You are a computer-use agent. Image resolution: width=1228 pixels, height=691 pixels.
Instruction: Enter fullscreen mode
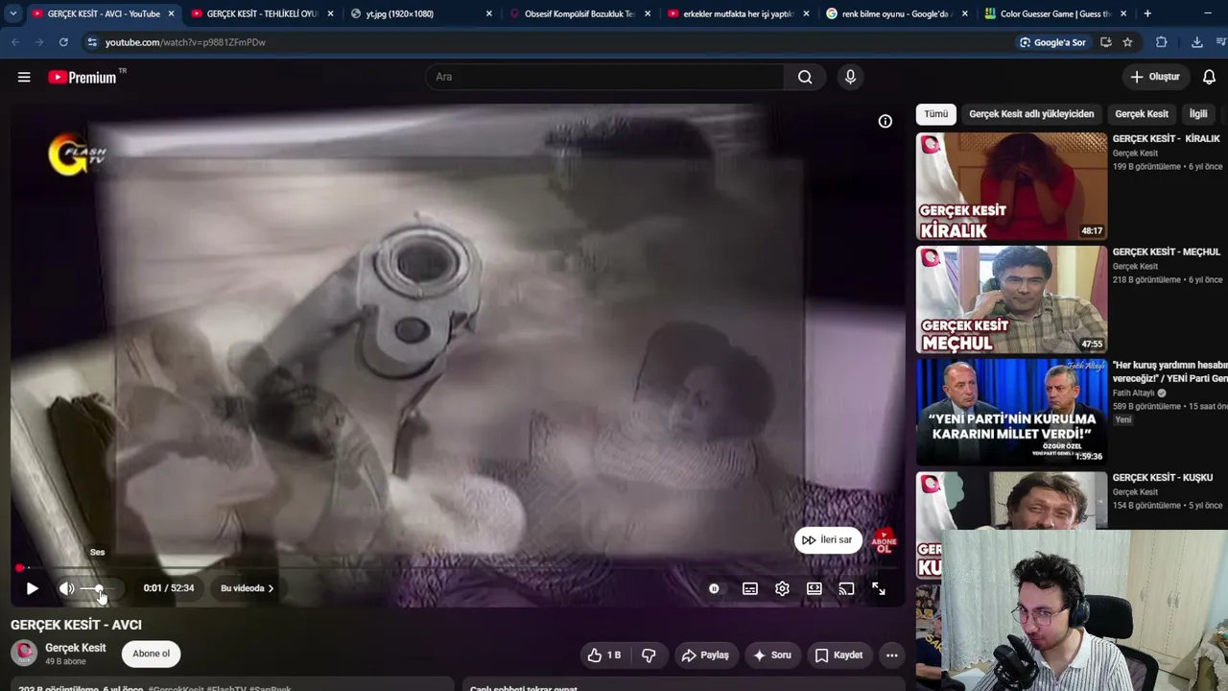879,588
